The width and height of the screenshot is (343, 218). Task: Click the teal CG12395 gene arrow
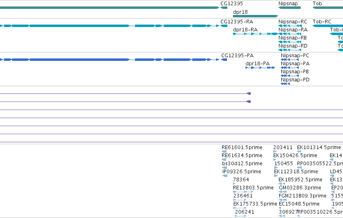[x=224, y=8]
